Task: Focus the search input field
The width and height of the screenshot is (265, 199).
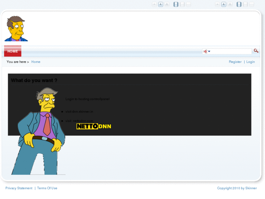Action: (231, 51)
